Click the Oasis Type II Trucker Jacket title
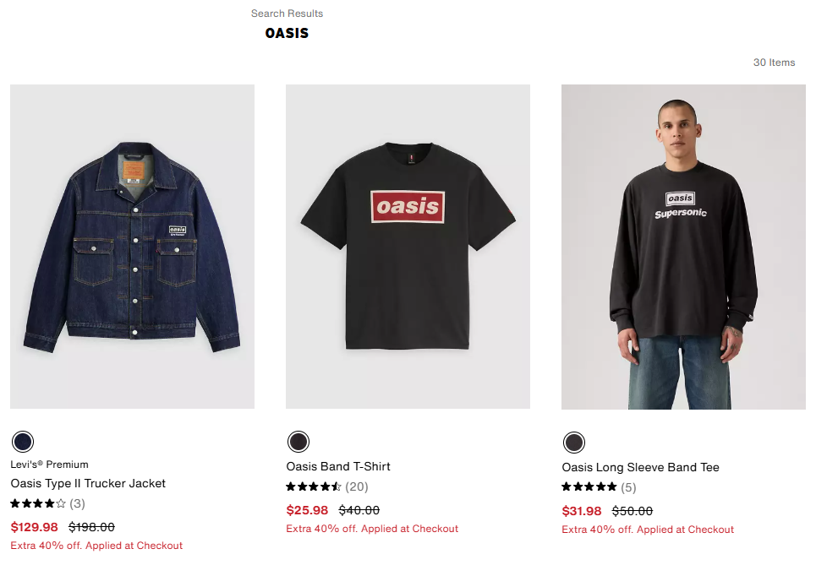 88,483
